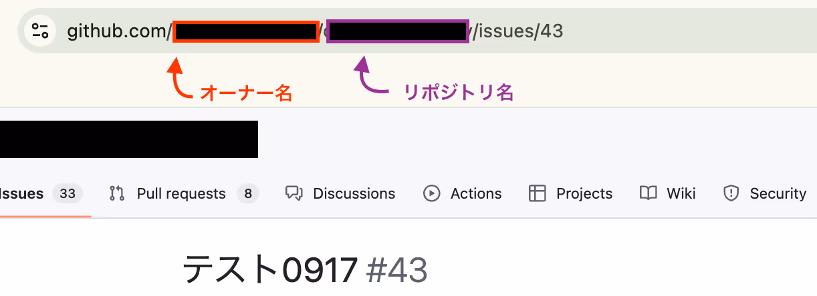Click the Discussions speech bubbles icon
817x296 pixels.
point(294,193)
